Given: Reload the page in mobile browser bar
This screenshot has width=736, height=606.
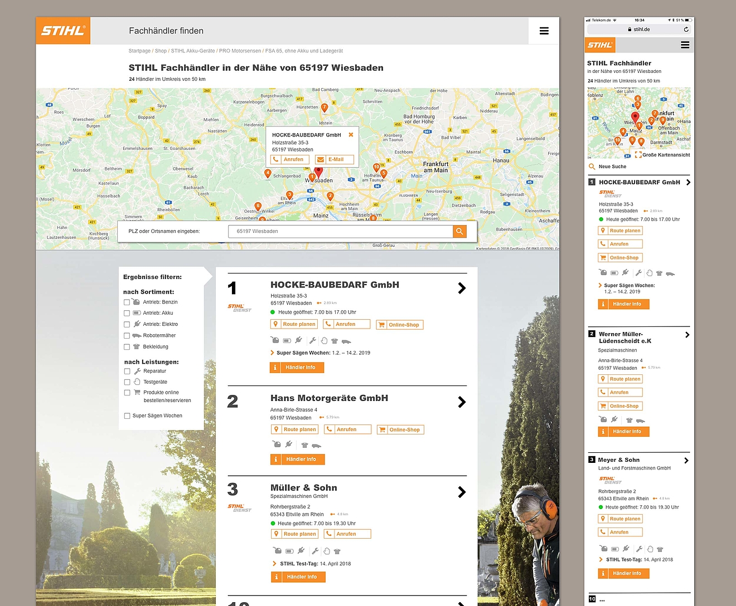Looking at the screenshot, I should click(686, 30).
